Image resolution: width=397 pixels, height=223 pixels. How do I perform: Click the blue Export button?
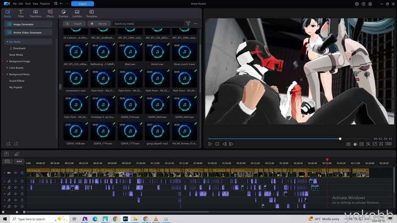[82, 4]
